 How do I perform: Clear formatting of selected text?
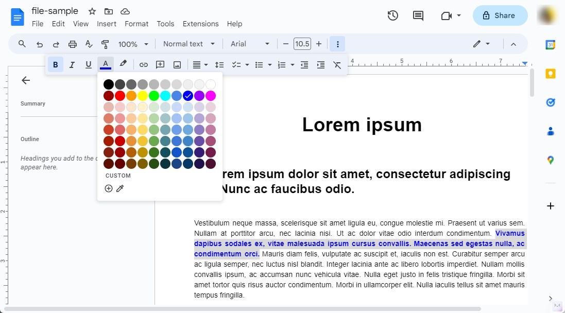click(337, 64)
